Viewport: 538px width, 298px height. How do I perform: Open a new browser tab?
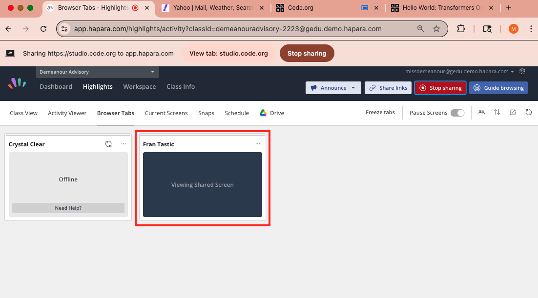click(x=509, y=7)
